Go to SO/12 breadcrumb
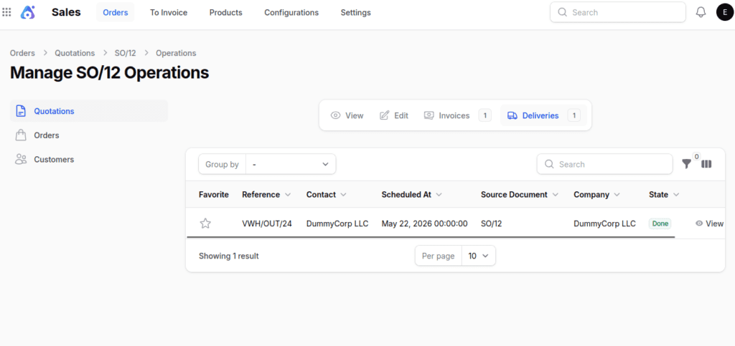 pyautogui.click(x=125, y=53)
